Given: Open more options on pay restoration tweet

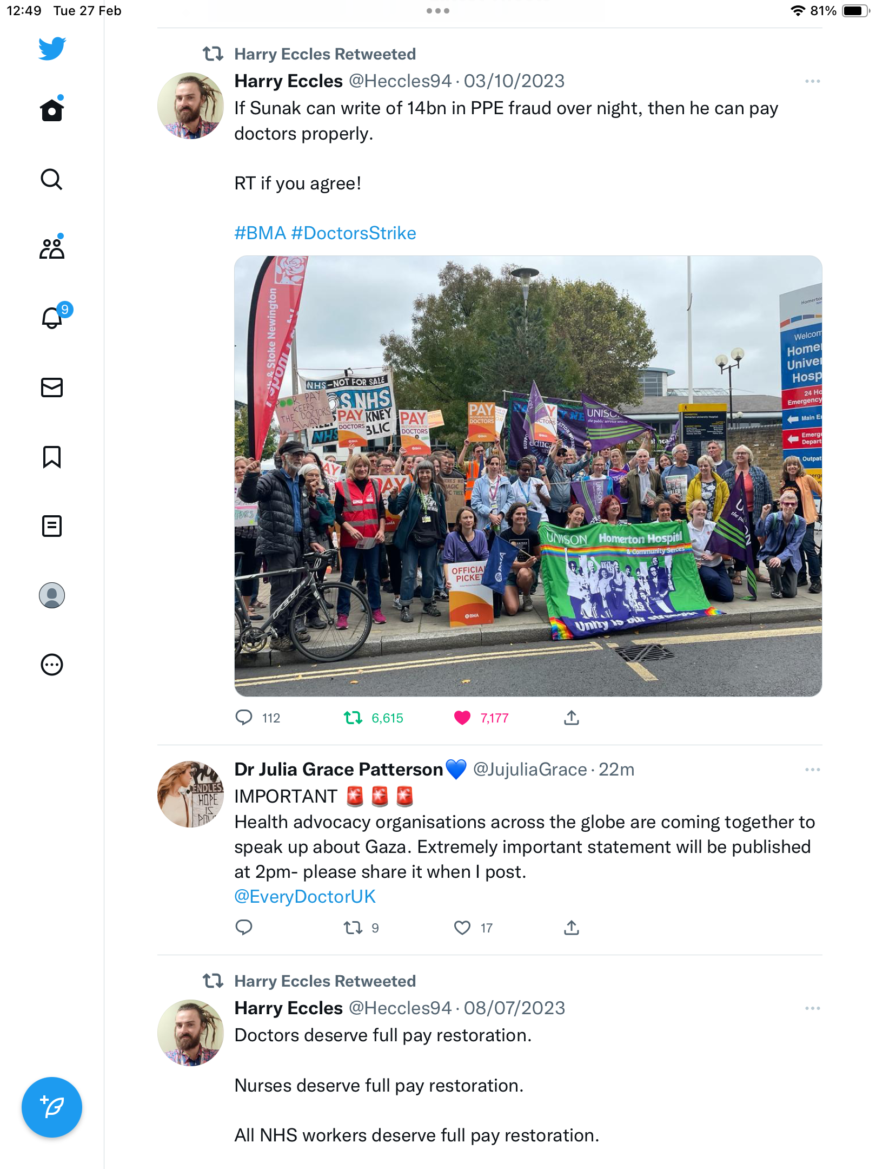Looking at the screenshot, I should 812,1008.
